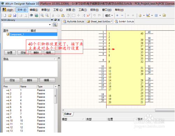Save the library with diskette icon
Image resolution: width=175 pixels, height=136 pixels.
15,15
